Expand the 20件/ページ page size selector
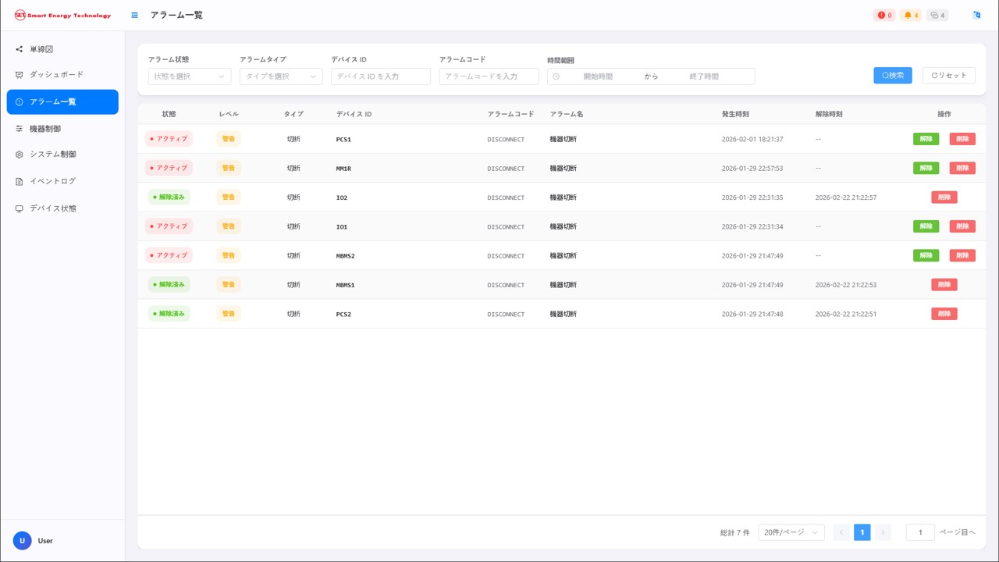Screen dimensions: 999x562 click(x=791, y=532)
